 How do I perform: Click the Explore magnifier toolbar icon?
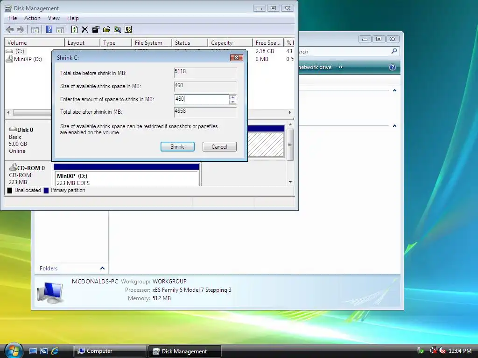pos(117,29)
